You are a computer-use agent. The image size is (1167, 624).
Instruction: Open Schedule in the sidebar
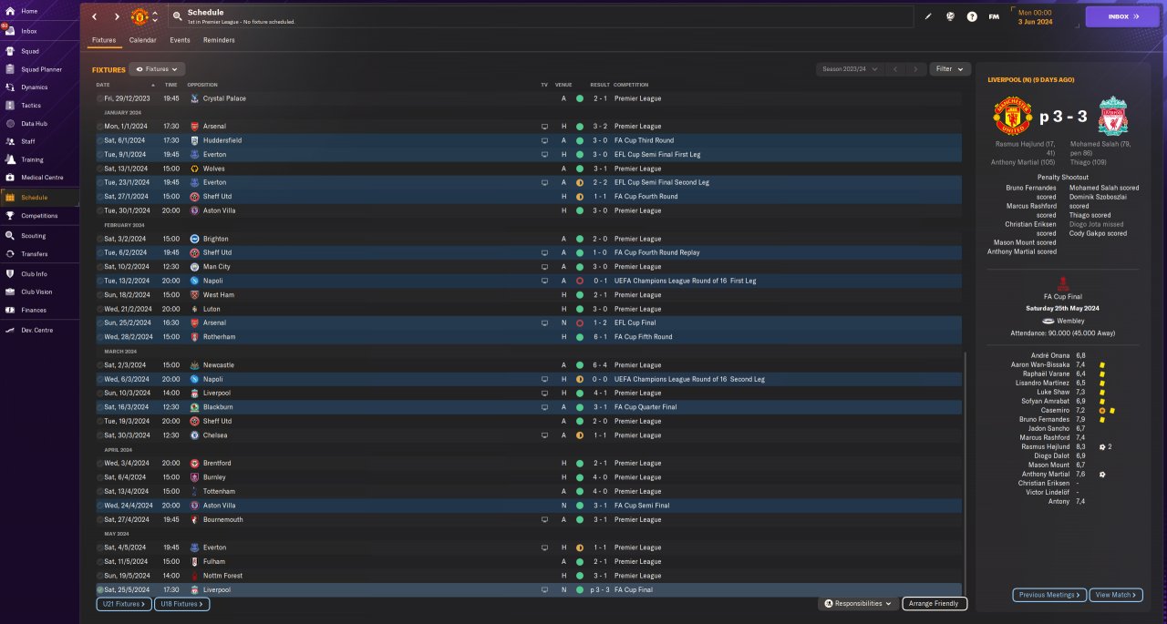tap(39, 198)
